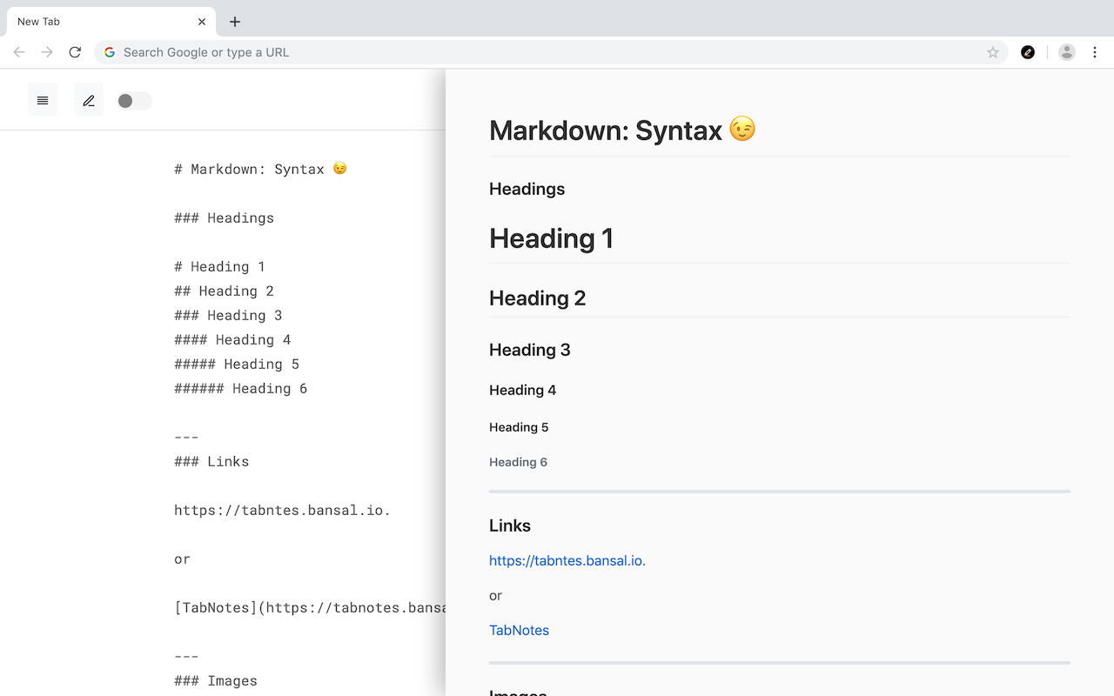The height and width of the screenshot is (696, 1114).
Task: Open the hamburger menu in notes toolbar
Action: pos(43,100)
